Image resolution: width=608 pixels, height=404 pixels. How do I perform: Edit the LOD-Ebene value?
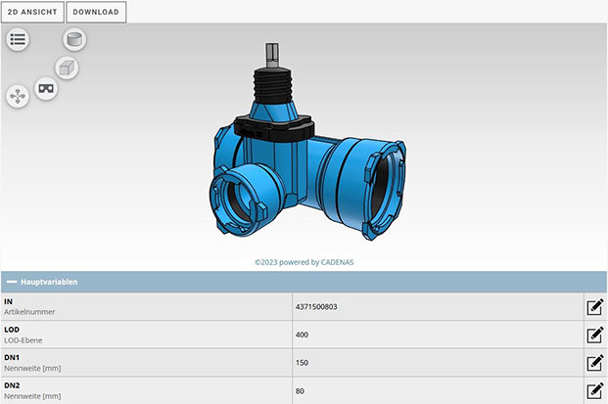(595, 336)
